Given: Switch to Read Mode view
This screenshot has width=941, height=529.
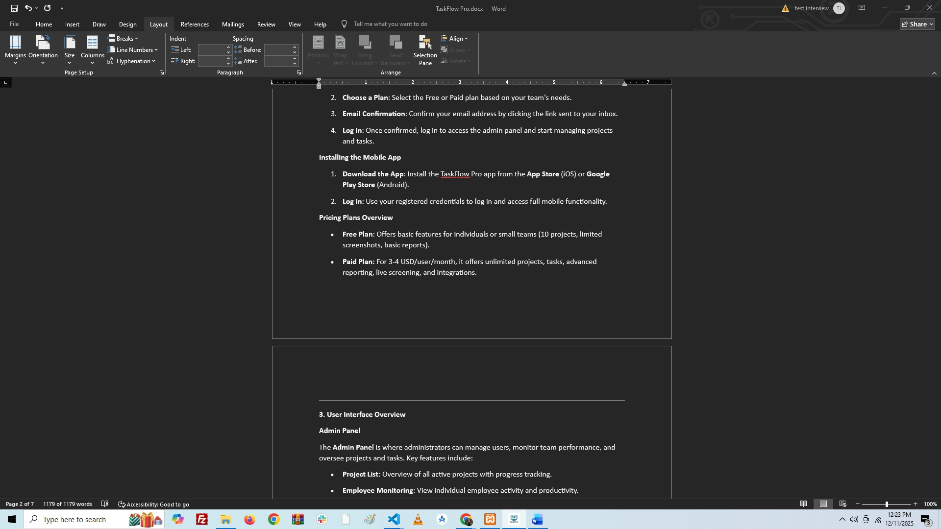Looking at the screenshot, I should (x=804, y=504).
